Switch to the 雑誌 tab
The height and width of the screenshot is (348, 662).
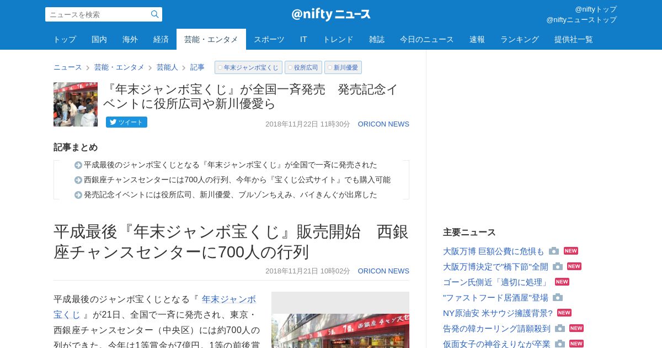click(377, 39)
